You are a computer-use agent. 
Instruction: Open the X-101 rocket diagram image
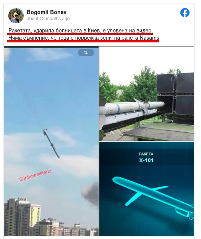point(147,189)
